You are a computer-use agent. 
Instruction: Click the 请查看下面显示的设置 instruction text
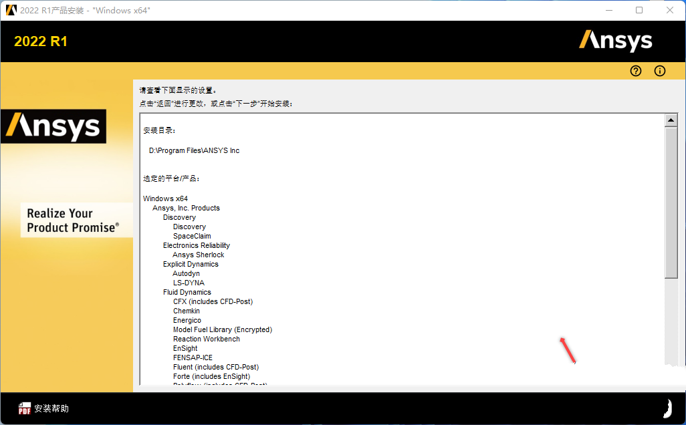178,90
